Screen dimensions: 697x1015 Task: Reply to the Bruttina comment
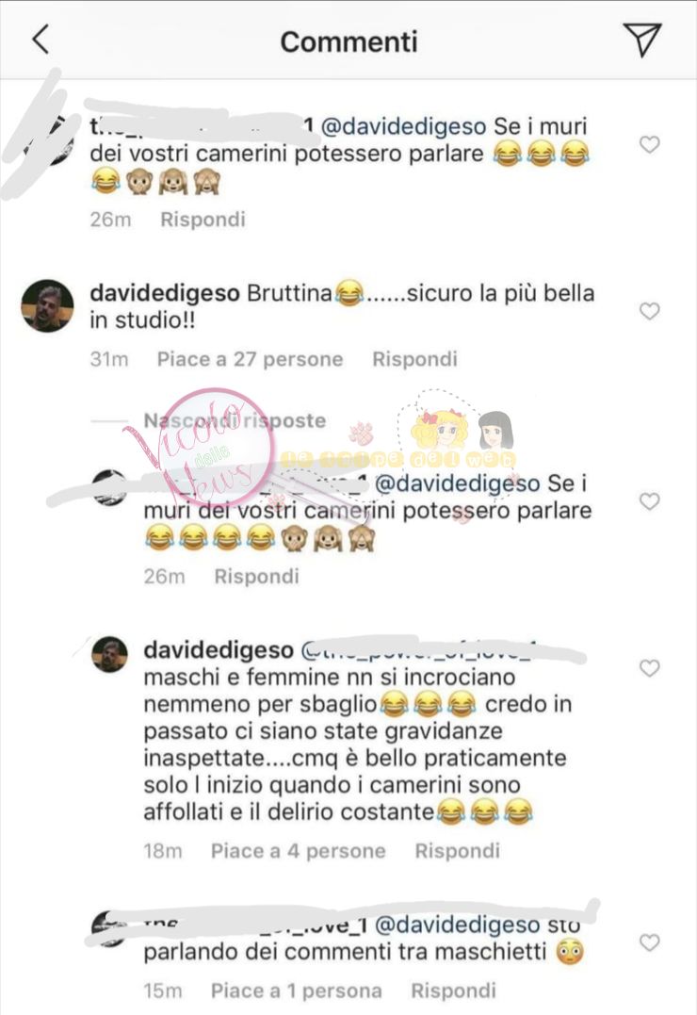[x=414, y=359]
